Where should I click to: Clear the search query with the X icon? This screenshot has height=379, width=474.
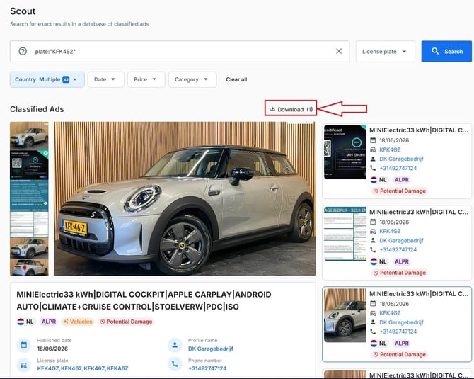(x=339, y=51)
